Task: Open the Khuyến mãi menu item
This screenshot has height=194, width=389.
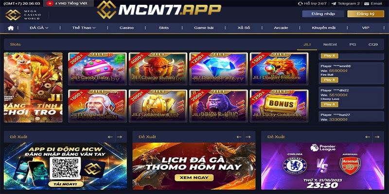Action: (x=323, y=28)
